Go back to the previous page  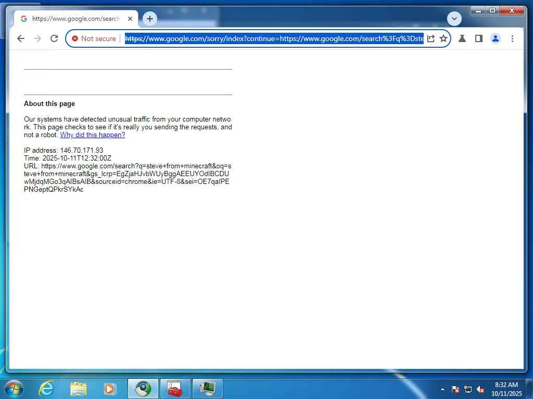pyautogui.click(x=21, y=38)
